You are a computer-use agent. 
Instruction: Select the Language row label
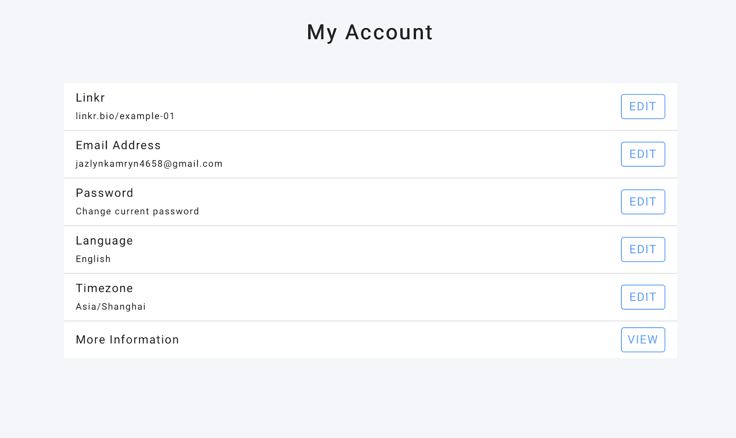(x=104, y=241)
